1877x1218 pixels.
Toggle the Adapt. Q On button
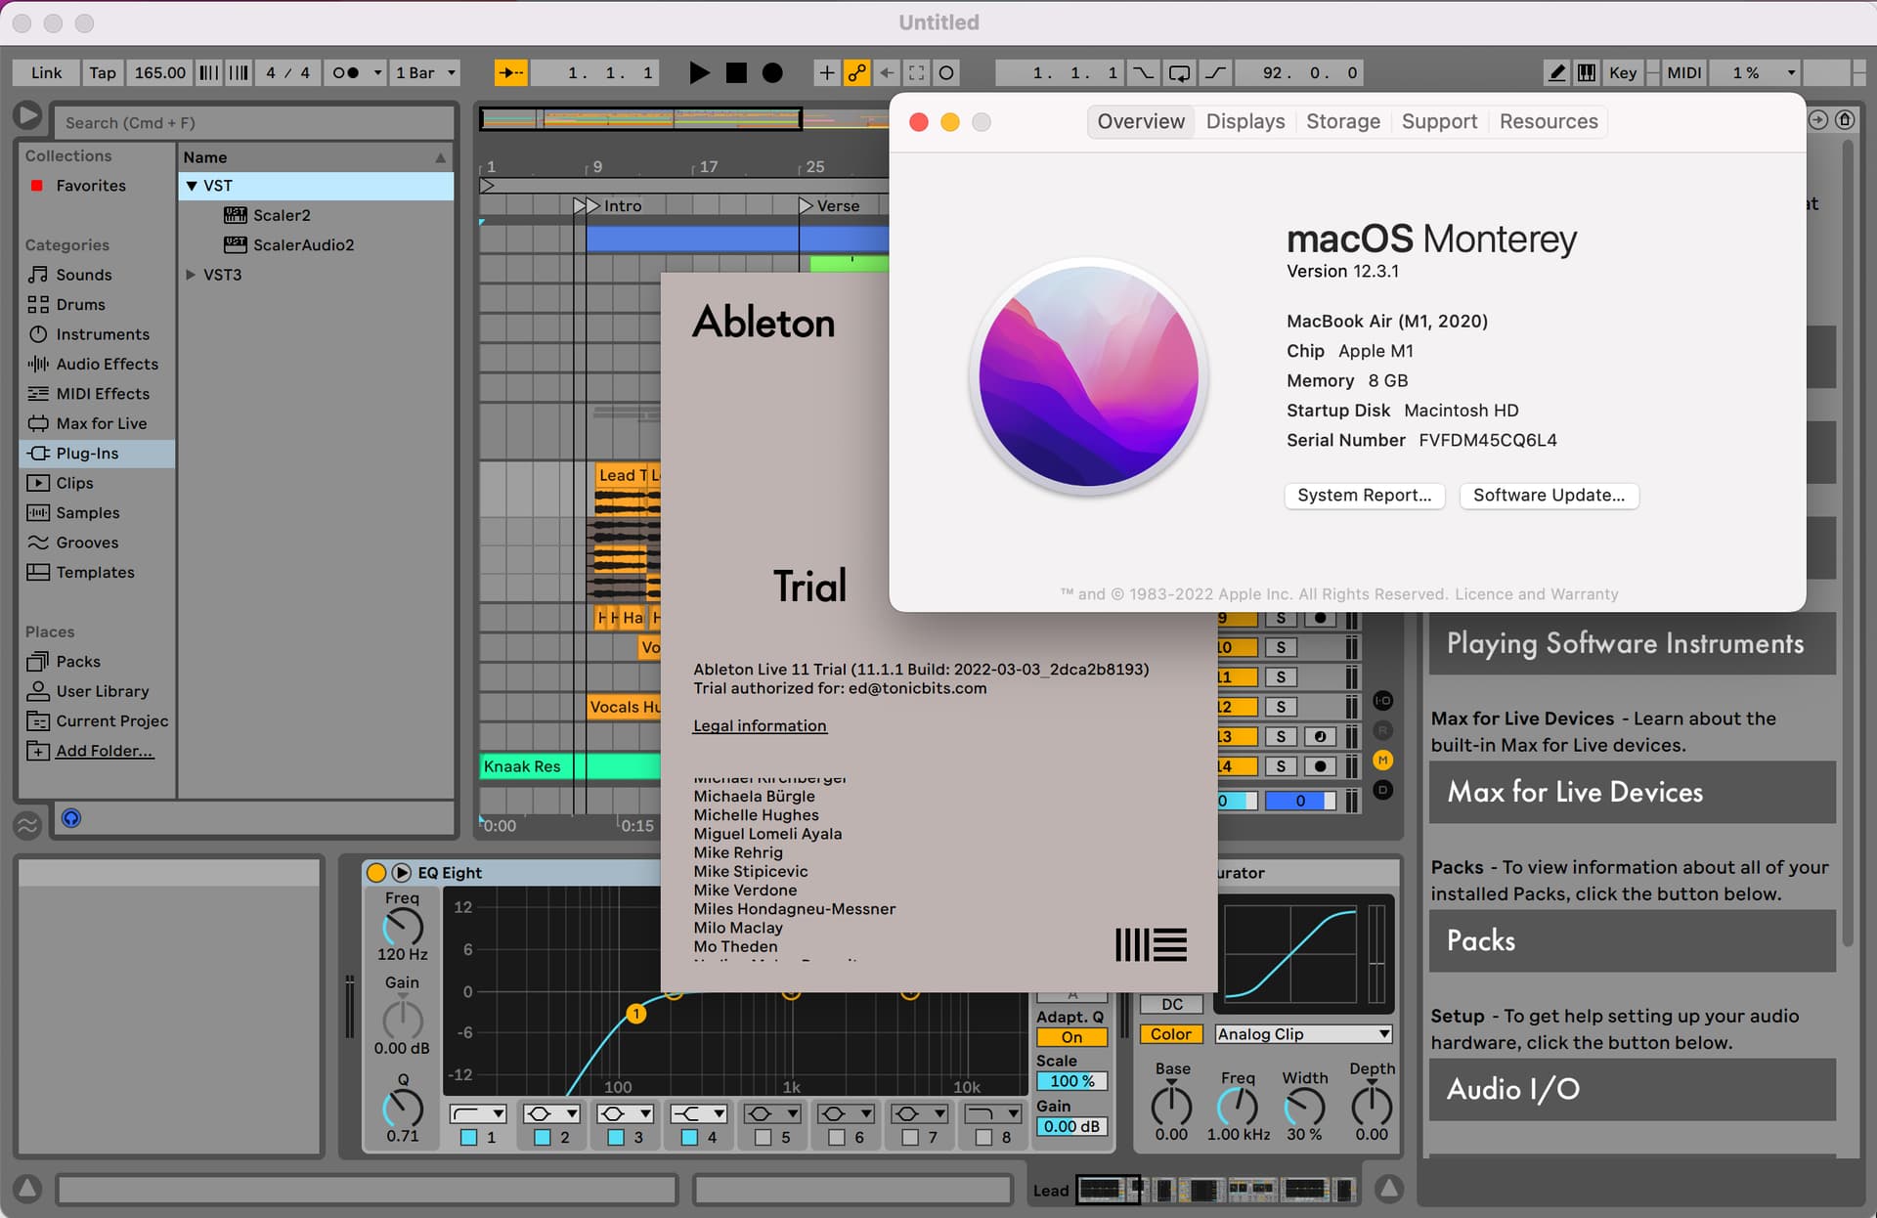(1071, 1037)
